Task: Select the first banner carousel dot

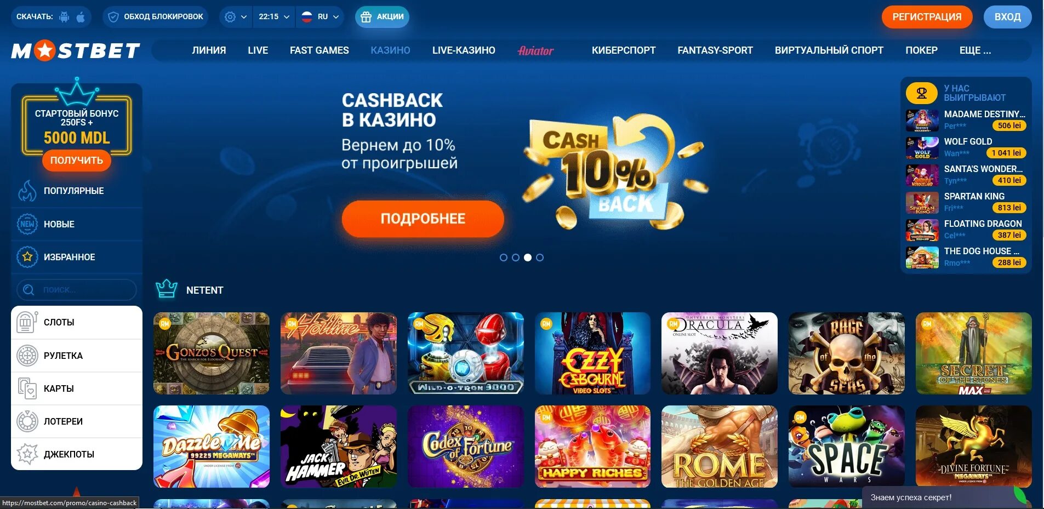Action: pos(504,258)
